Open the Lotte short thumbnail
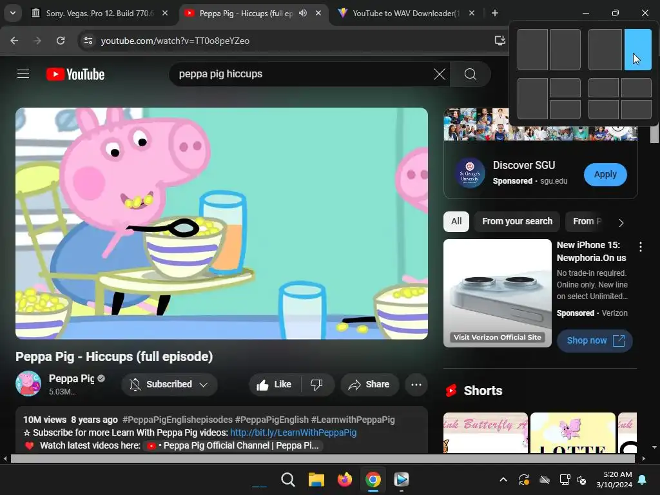Image resolution: width=660 pixels, height=495 pixels. (573, 432)
